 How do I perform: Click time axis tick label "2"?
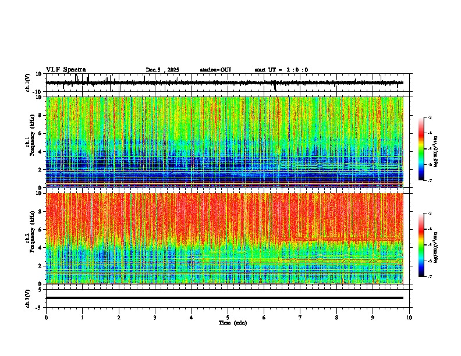coord(119,318)
